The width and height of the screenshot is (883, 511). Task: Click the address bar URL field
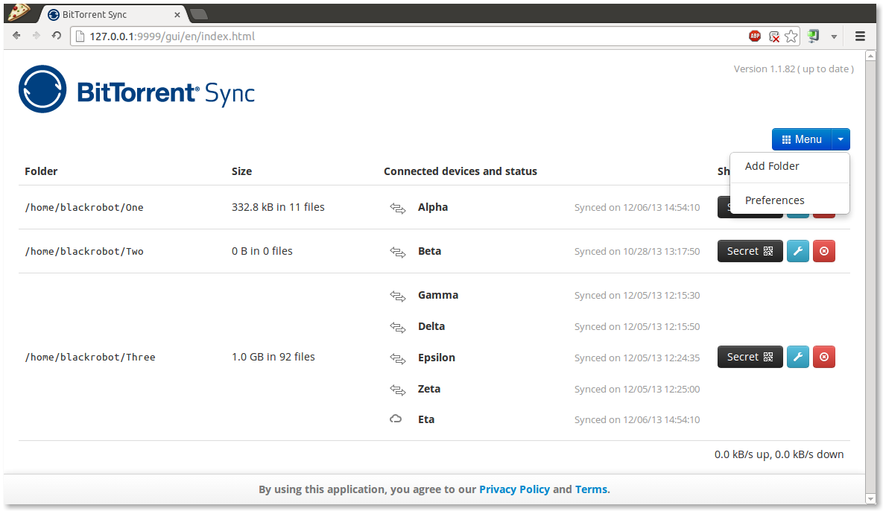click(x=410, y=36)
